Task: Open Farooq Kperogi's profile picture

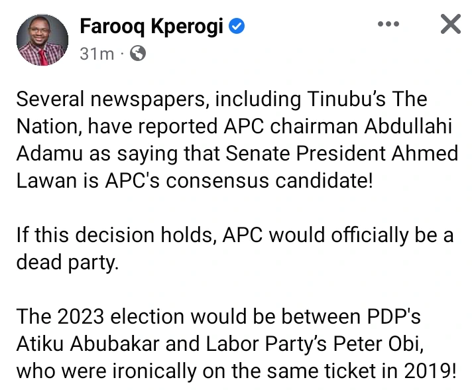Action: coord(42,40)
